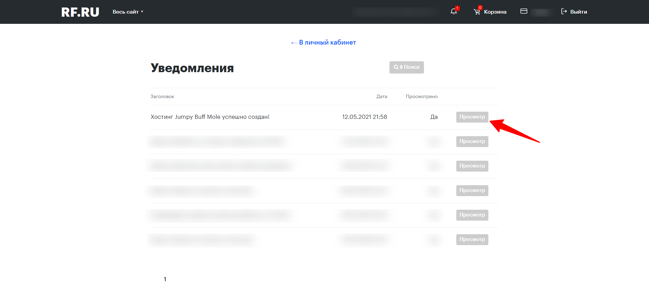Click the Уведомления page heading
Screen dimensions: 649x303
click(x=192, y=68)
